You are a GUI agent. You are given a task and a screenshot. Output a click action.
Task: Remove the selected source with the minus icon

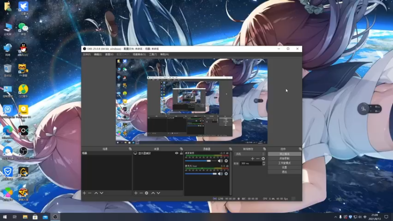(x=141, y=193)
